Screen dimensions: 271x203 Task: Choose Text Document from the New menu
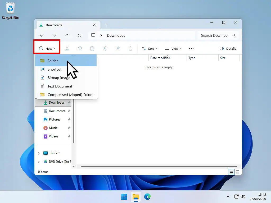(x=60, y=86)
